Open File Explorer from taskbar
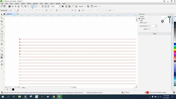Image resolution: width=176 pixels, height=99 pixels. [x=20, y=97]
